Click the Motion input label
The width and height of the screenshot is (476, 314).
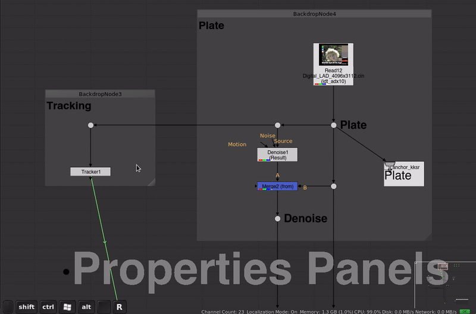coord(237,145)
